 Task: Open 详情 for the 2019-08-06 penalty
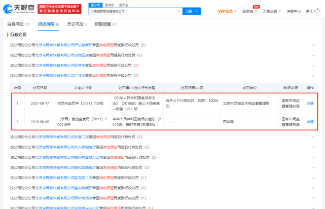tap(310, 122)
